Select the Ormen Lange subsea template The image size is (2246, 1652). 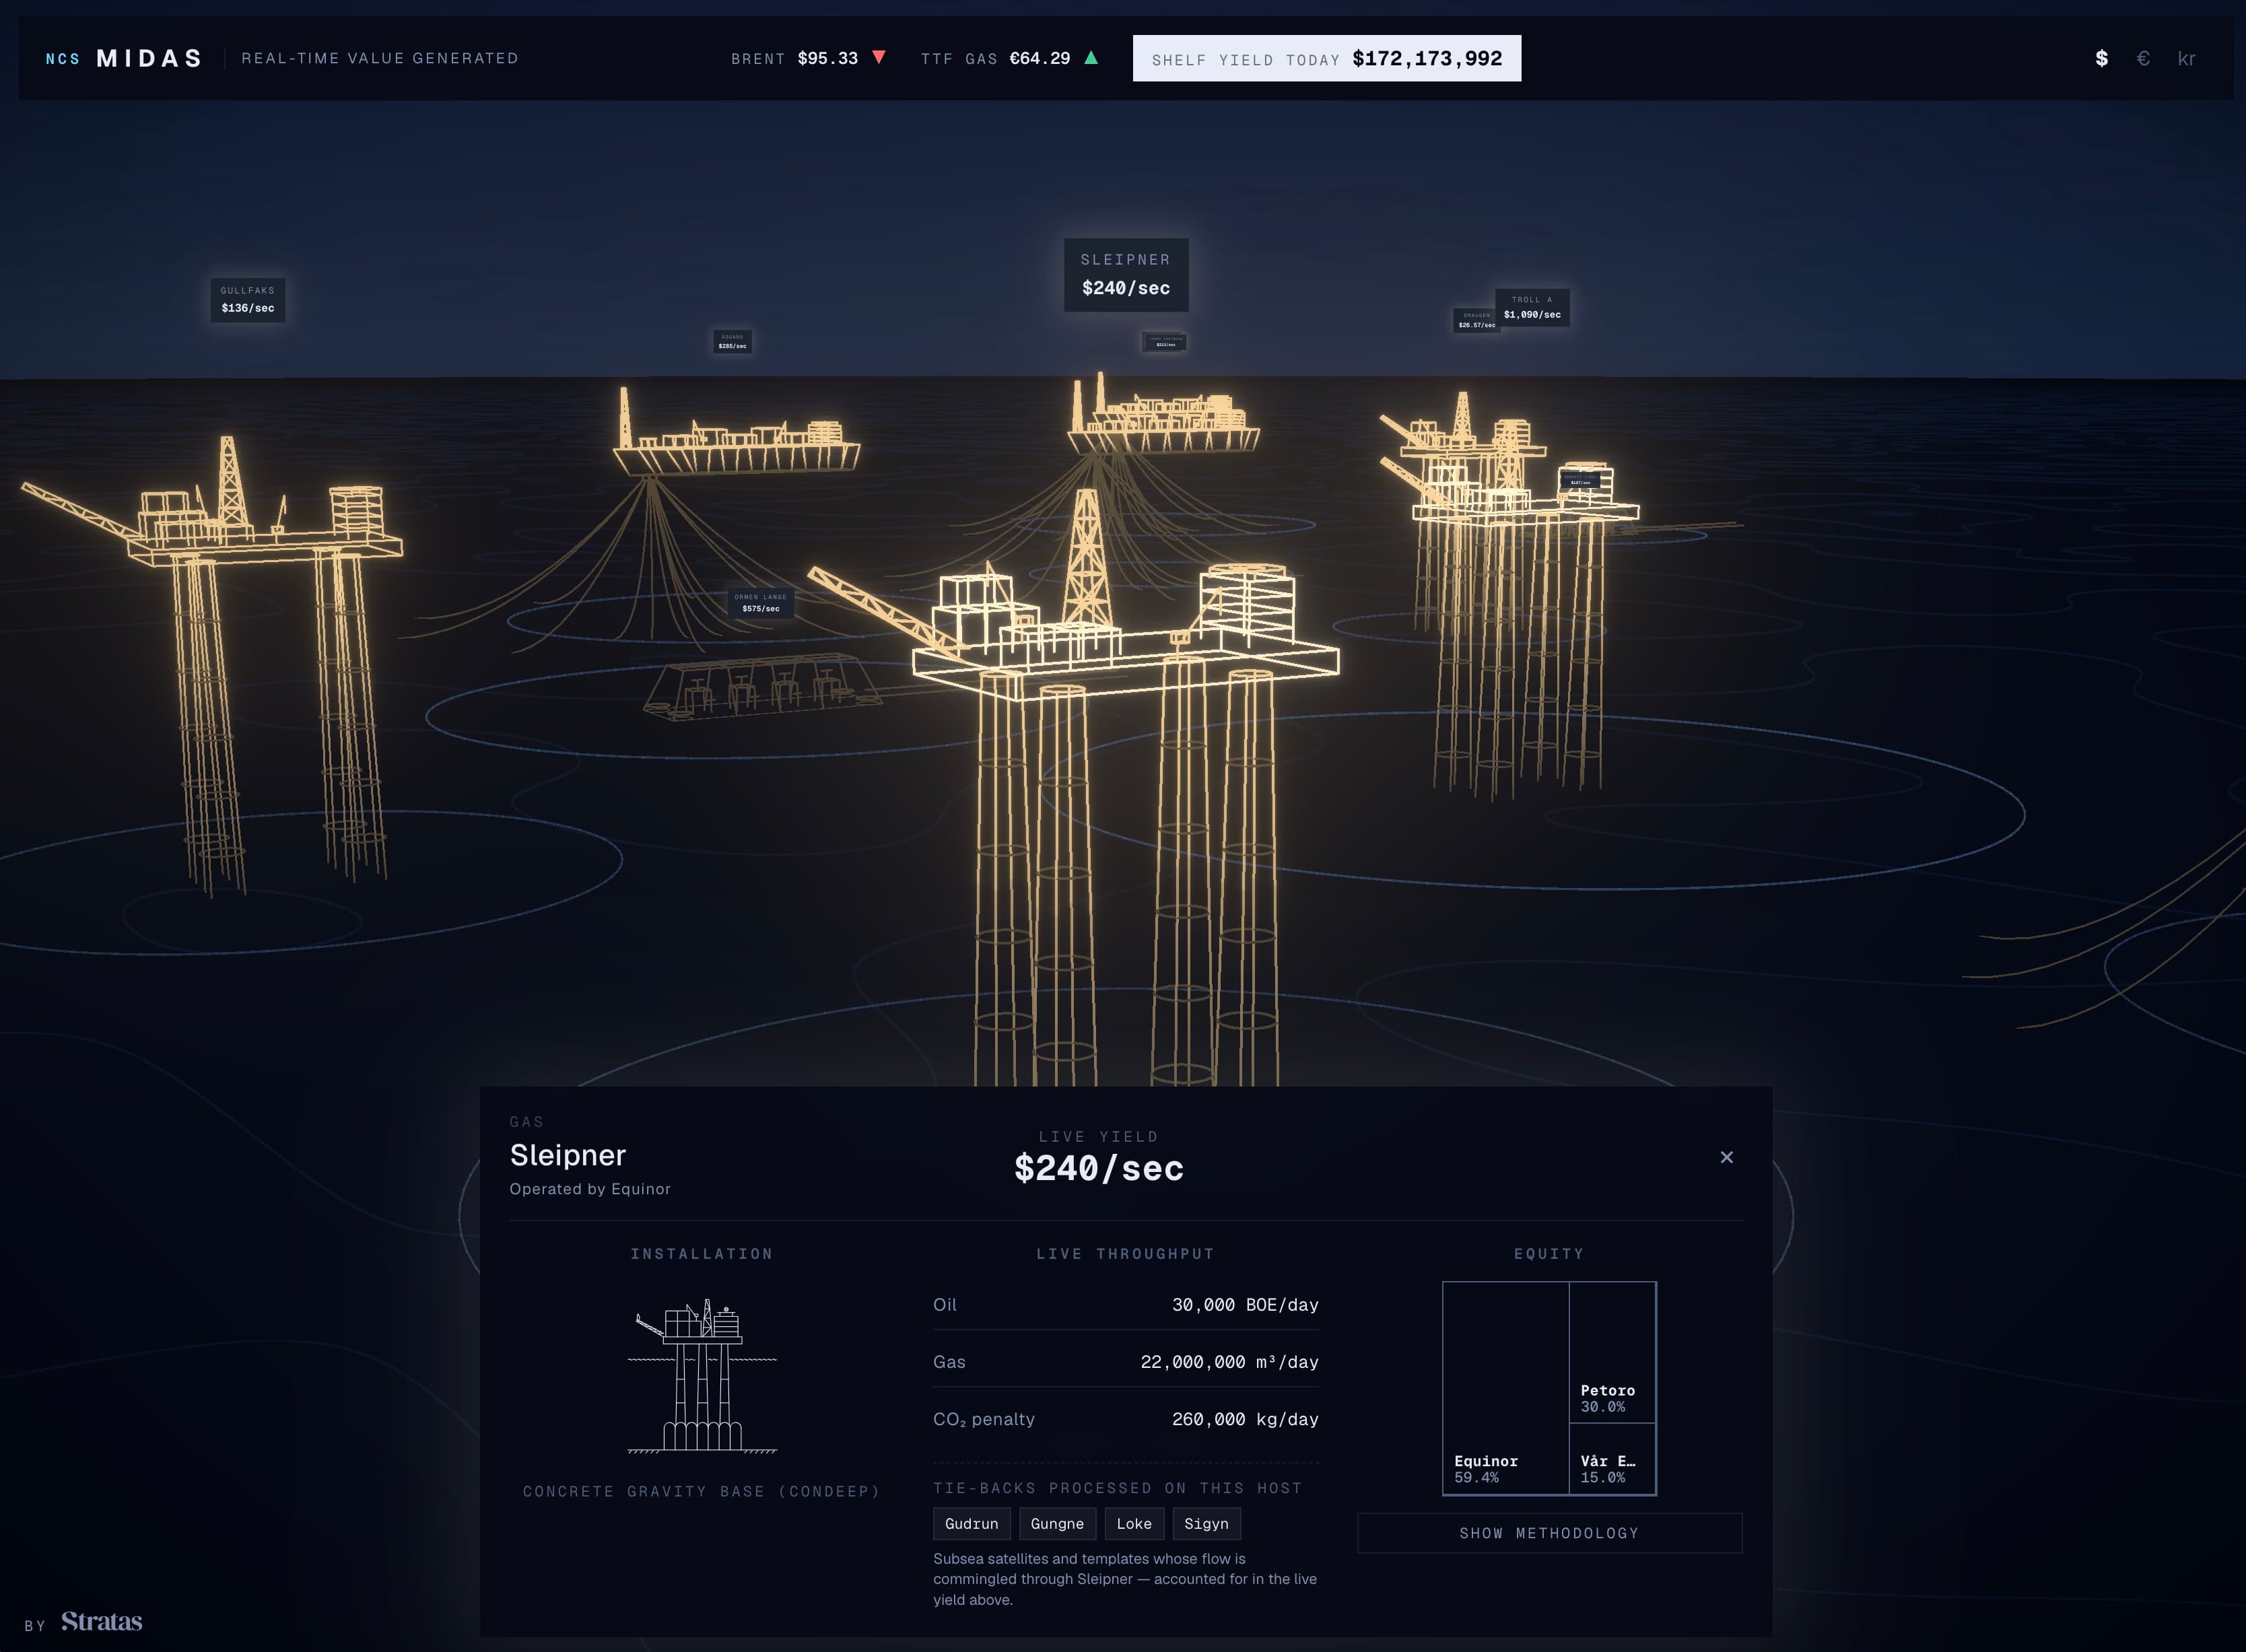pyautogui.click(x=762, y=688)
